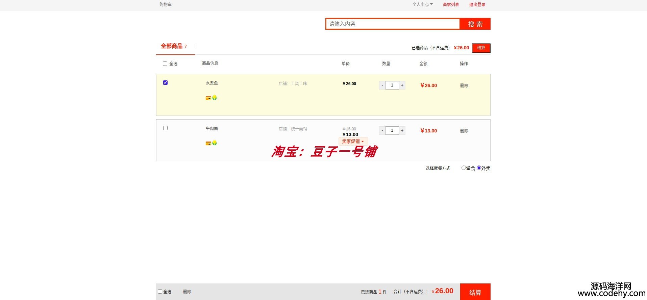Uncheck the 水煮鱼 item checkbox
Image resolution: width=647 pixels, height=300 pixels.
[x=165, y=83]
